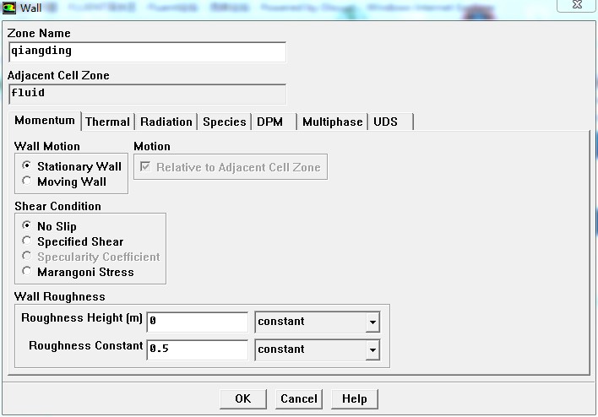Switch to the Radiation tab
This screenshot has width=598, height=417.
[166, 122]
